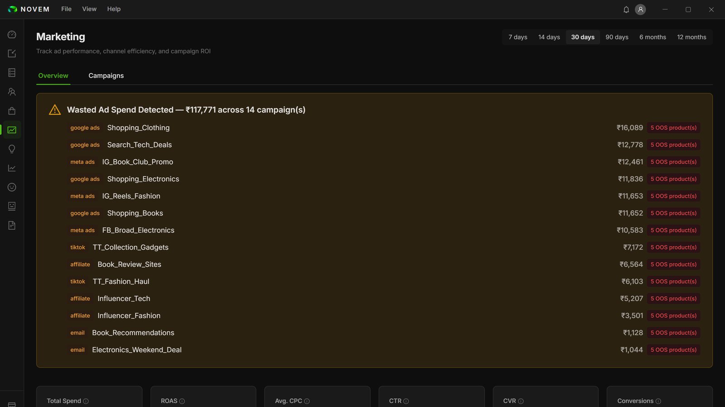Open the user profile avatar
The height and width of the screenshot is (407, 725).
(640, 9)
